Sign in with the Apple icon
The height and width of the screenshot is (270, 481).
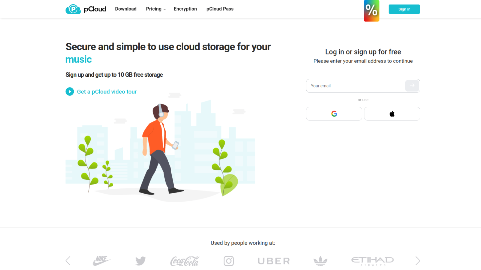392,113
